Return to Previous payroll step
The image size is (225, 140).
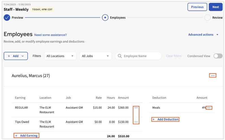click(x=197, y=7)
